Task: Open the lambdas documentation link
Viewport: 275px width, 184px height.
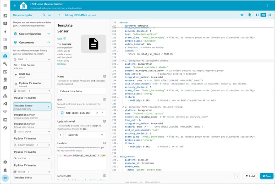Action: [61, 64]
